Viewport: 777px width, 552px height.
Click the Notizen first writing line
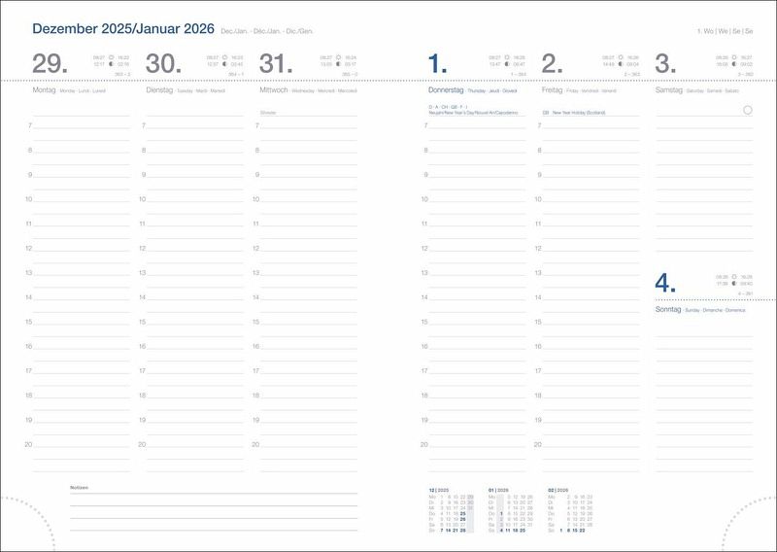[214, 495]
